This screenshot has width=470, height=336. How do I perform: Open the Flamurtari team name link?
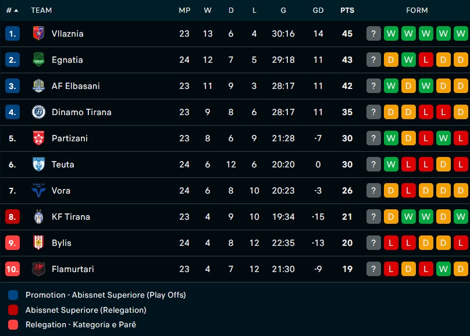[x=73, y=269]
